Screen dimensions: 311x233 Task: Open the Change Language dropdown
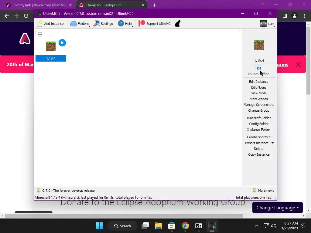[278, 208]
